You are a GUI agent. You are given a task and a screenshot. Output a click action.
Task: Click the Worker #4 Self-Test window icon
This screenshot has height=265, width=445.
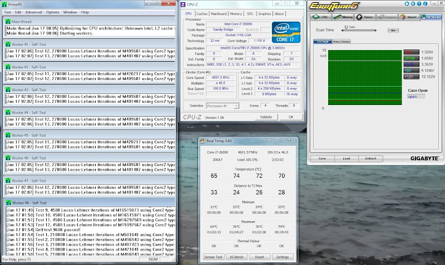pos(8,112)
